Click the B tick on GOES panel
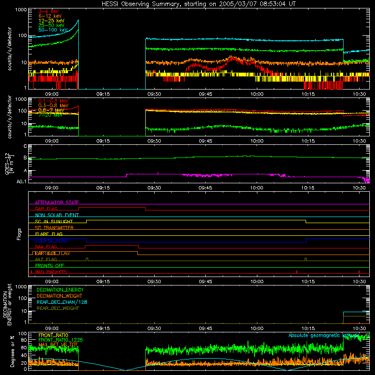This screenshot has width=375, height=375. point(25,158)
